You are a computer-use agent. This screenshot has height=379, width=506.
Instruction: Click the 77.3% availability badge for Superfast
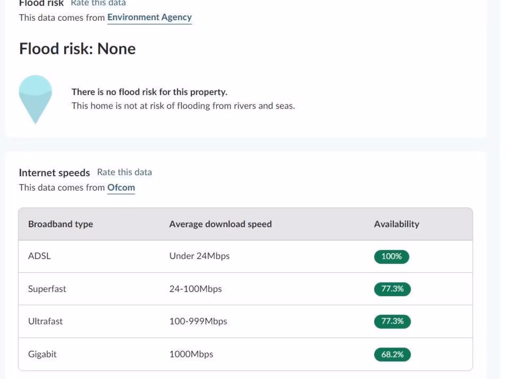tap(392, 289)
